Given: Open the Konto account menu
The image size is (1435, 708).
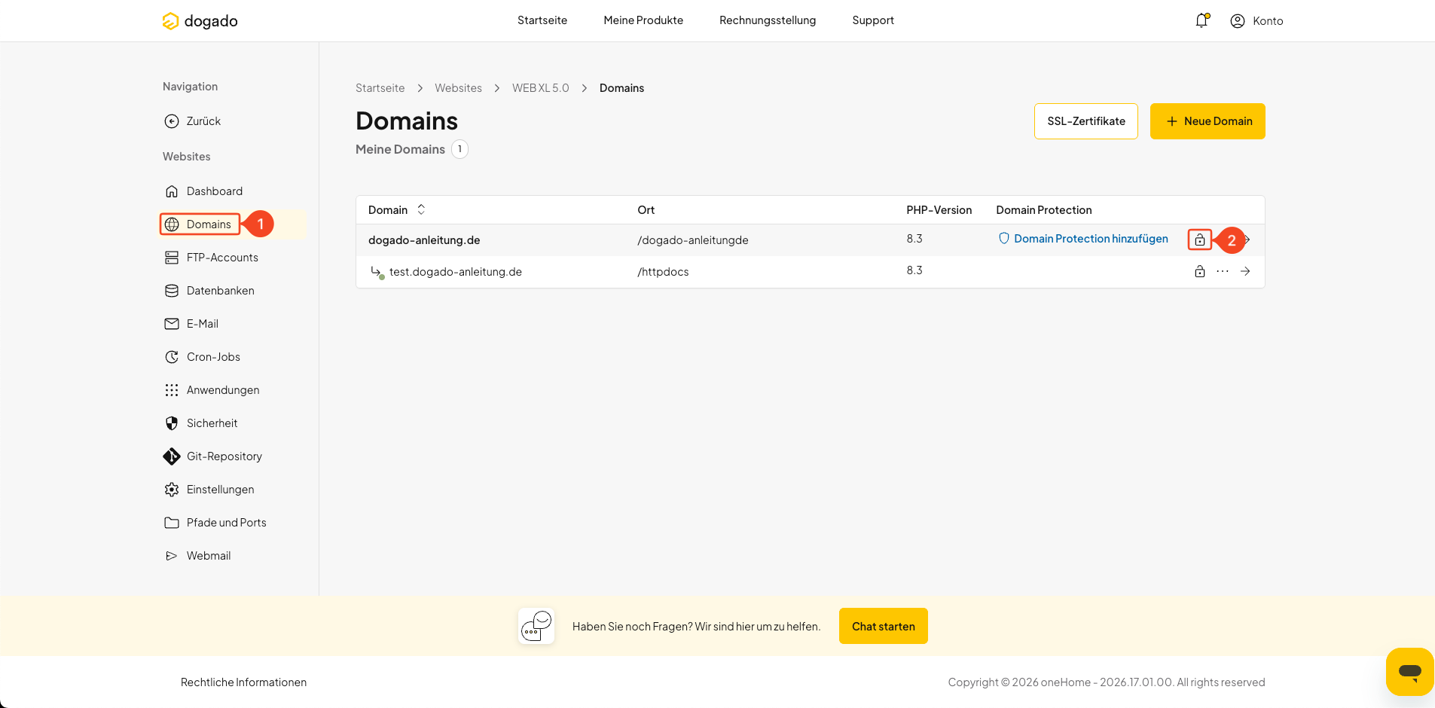Looking at the screenshot, I should coord(1256,21).
